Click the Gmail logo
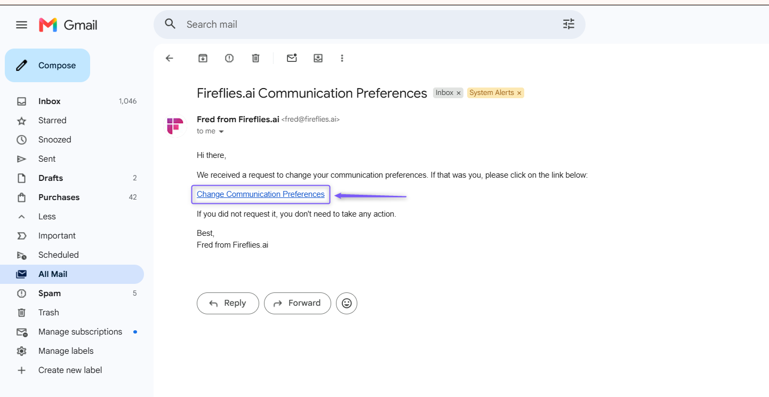This screenshot has width=769, height=397. [68, 25]
